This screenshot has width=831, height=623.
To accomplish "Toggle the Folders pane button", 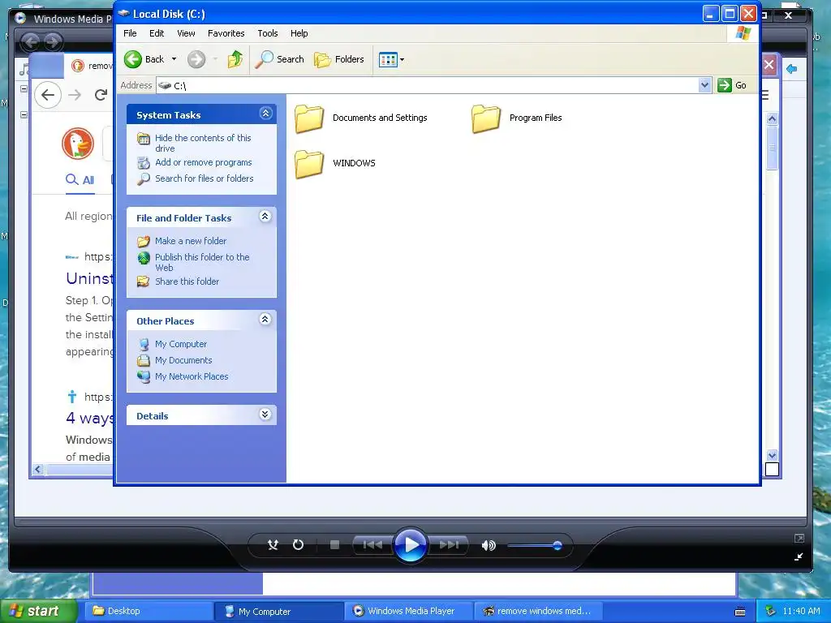I will [x=339, y=59].
